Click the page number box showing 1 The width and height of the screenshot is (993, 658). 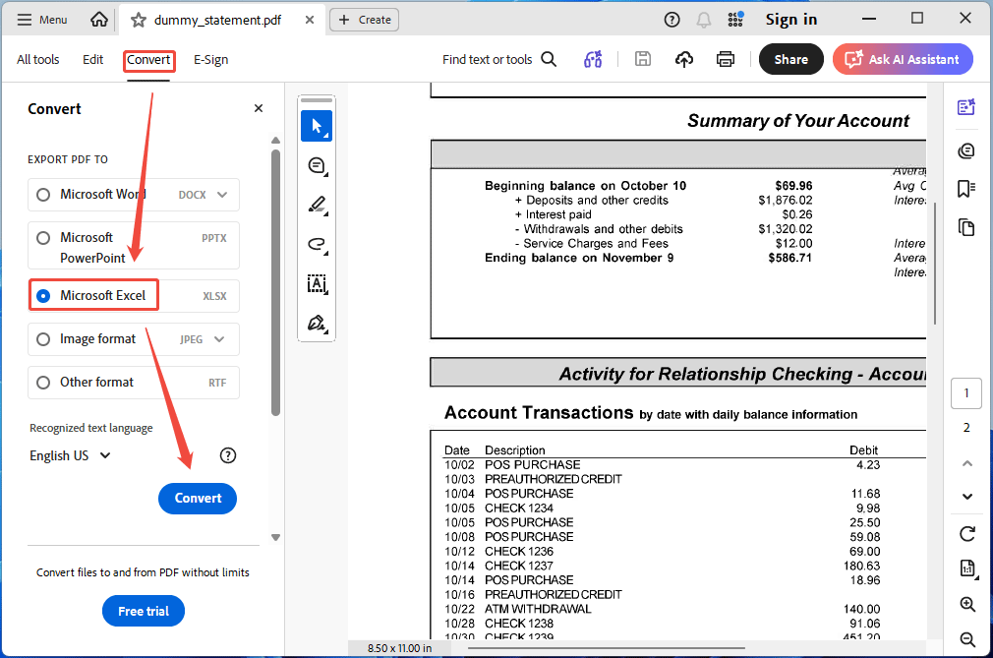pos(965,392)
